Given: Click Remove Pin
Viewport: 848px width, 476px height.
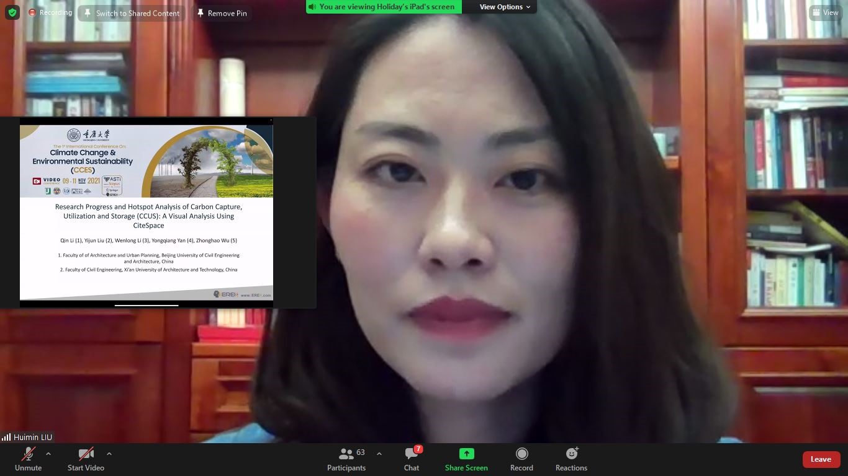Looking at the screenshot, I should pyautogui.click(x=222, y=13).
